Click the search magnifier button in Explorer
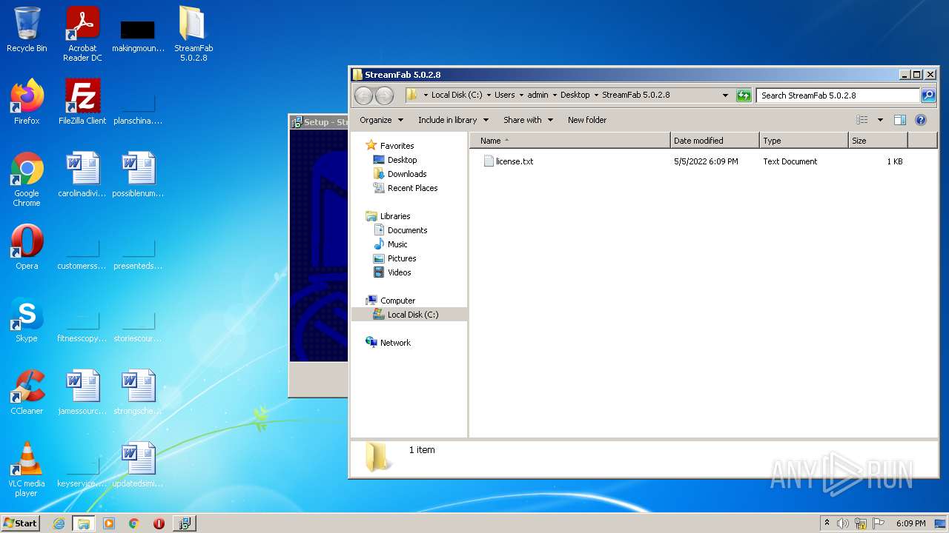Image resolution: width=949 pixels, height=533 pixels. [x=928, y=95]
